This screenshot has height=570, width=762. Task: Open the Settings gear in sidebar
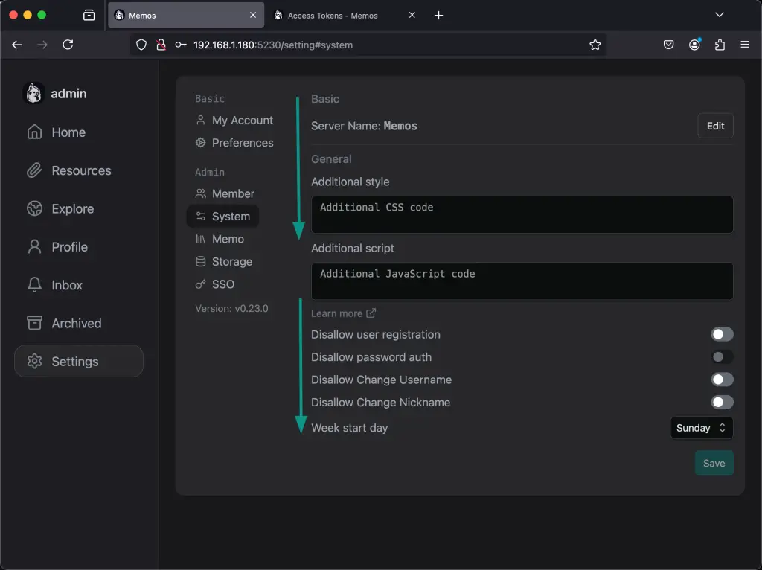(33, 361)
